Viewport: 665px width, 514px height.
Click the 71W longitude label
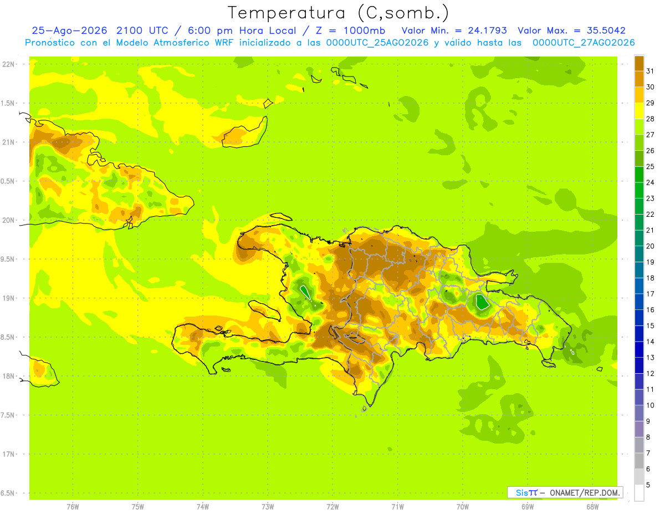click(397, 507)
